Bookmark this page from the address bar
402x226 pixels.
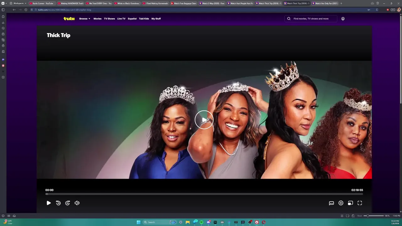pyautogui.click(x=377, y=10)
